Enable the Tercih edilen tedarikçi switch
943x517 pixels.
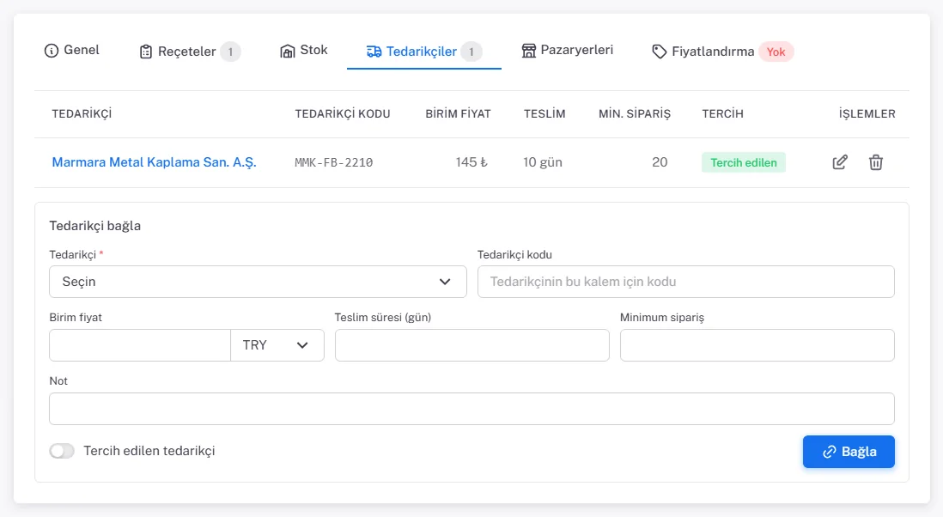click(x=62, y=451)
